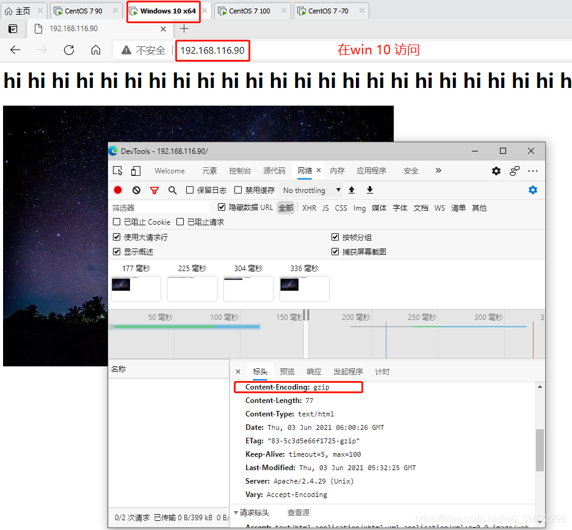Check the 已阻止请求 box
Image resolution: width=572 pixels, height=530 pixels.
pyautogui.click(x=180, y=222)
